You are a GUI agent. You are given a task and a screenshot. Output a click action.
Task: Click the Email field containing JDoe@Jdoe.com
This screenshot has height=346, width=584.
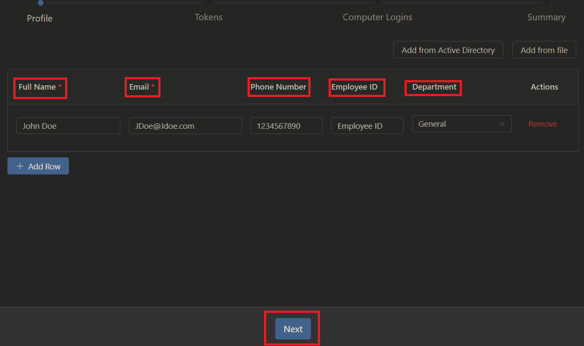(185, 125)
